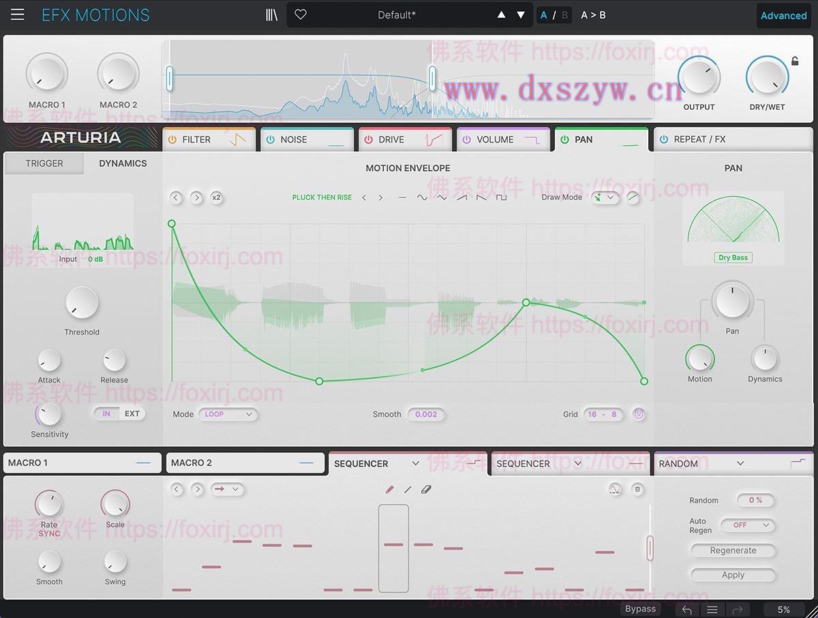Copy A to B with A > B
The image size is (818, 618).
point(593,15)
